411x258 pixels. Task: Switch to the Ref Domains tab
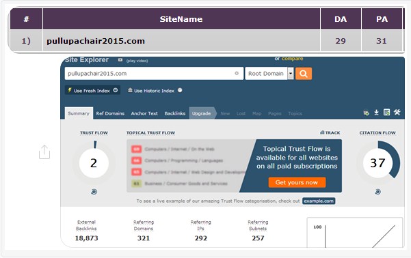[x=110, y=113]
